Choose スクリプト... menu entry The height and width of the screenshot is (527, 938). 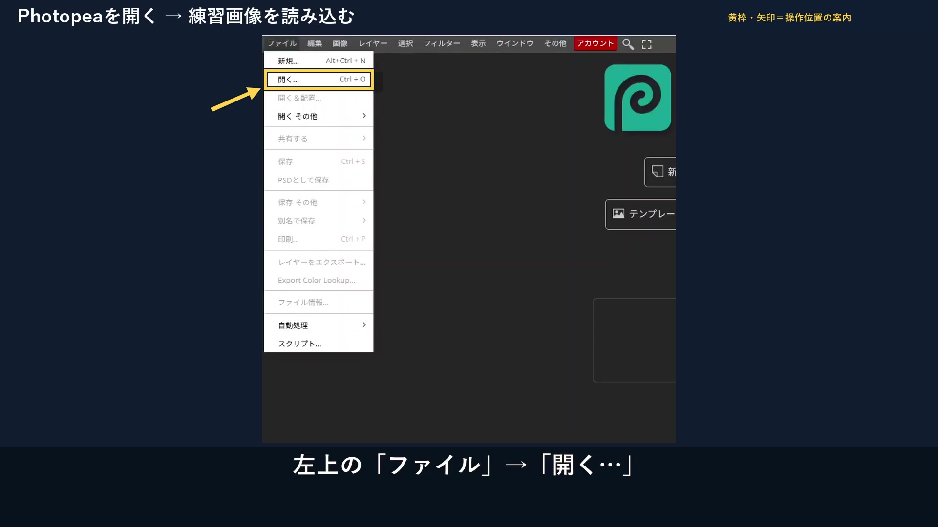pos(319,344)
